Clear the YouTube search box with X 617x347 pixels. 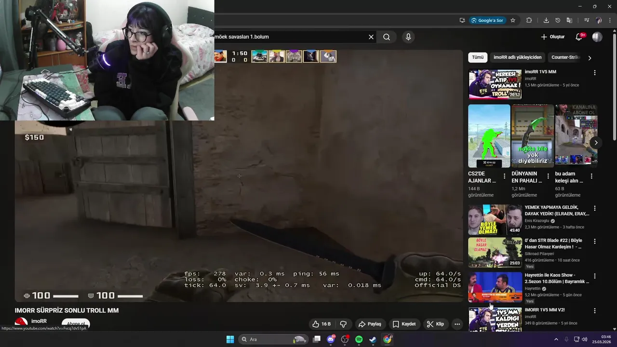(x=371, y=37)
